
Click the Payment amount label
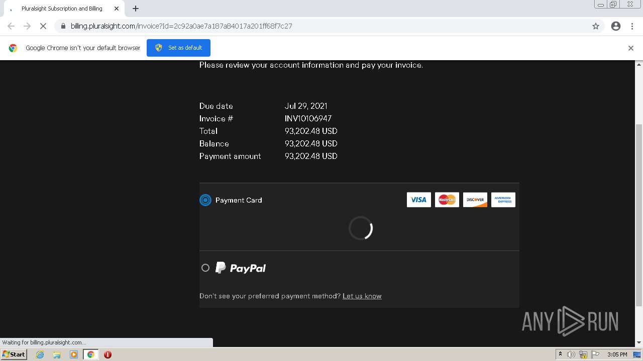(230, 156)
